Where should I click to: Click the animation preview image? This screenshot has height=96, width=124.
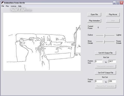point(42,42)
